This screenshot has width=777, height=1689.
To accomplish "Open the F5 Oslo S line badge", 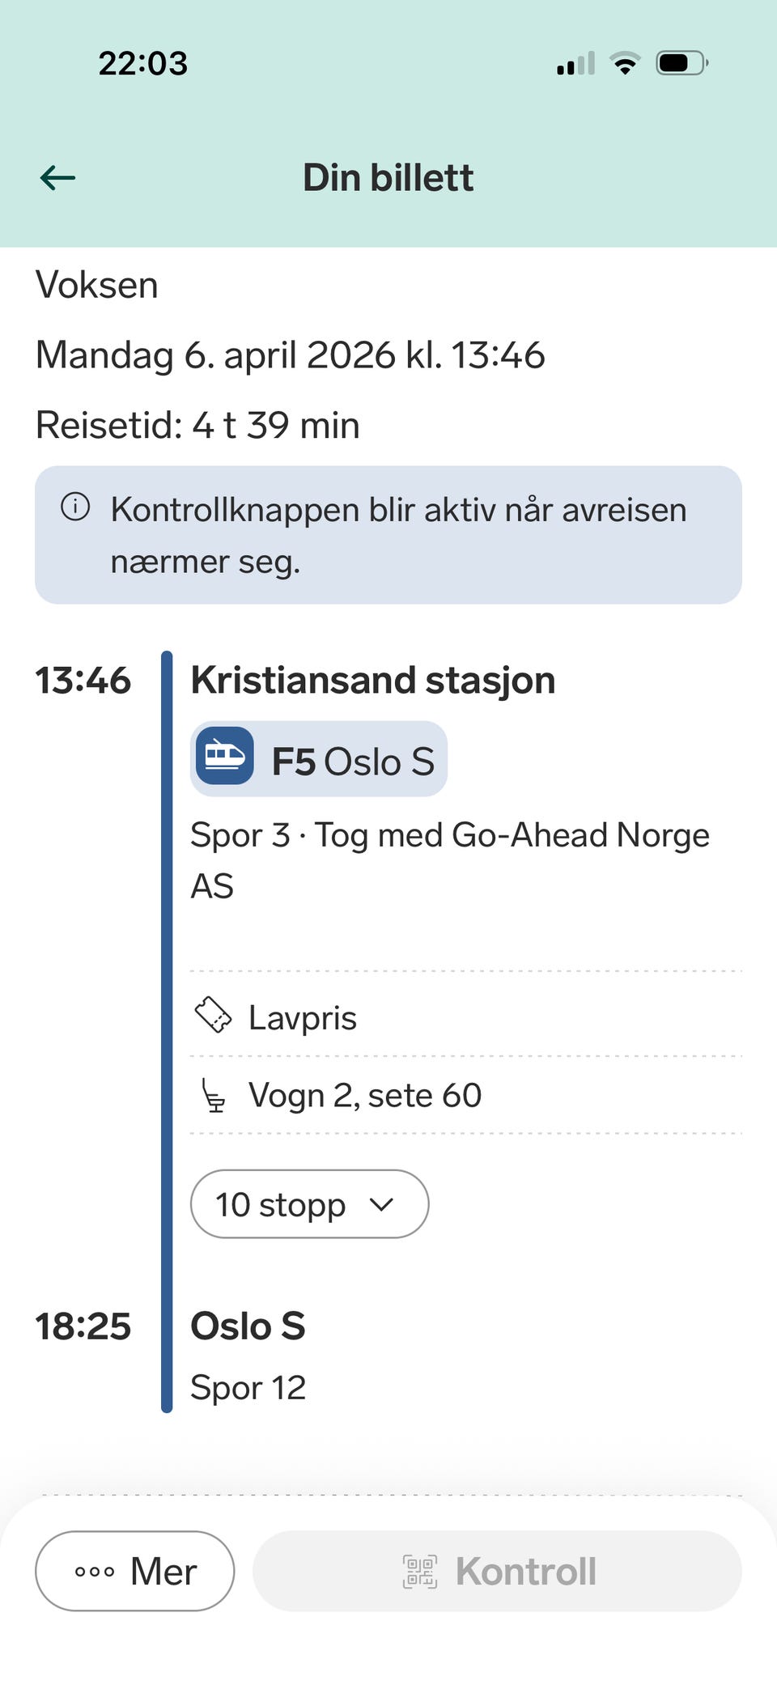I will coord(319,759).
